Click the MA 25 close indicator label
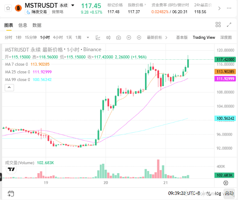The width and height of the screenshot is (238, 200). (17, 72)
